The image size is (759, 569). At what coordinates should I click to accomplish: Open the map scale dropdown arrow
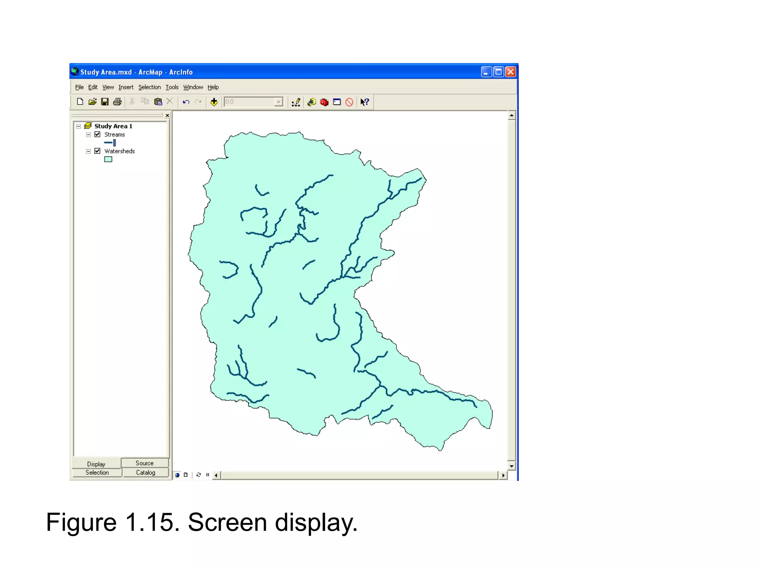click(x=278, y=102)
